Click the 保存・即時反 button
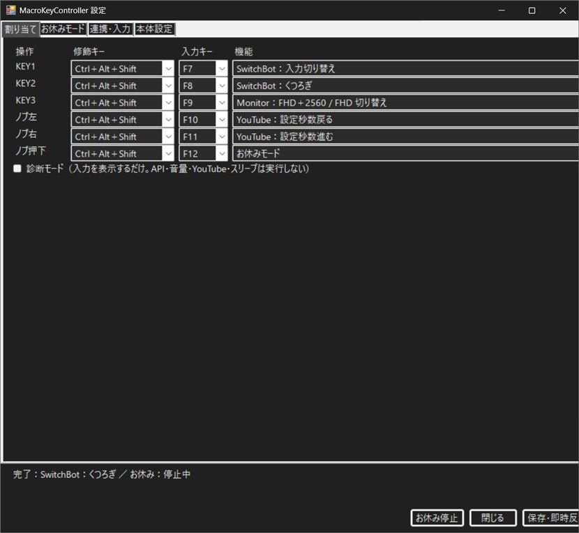Viewport: 579px width, 533px height. pos(550,518)
